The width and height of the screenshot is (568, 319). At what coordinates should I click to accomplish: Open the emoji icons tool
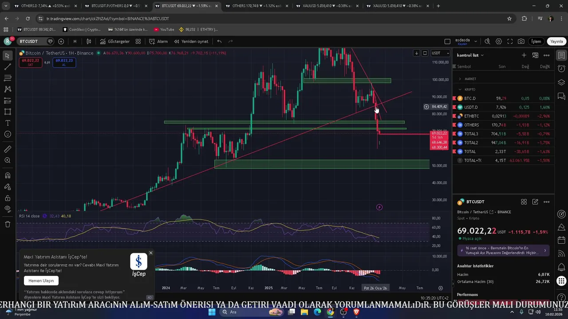pos(7,134)
